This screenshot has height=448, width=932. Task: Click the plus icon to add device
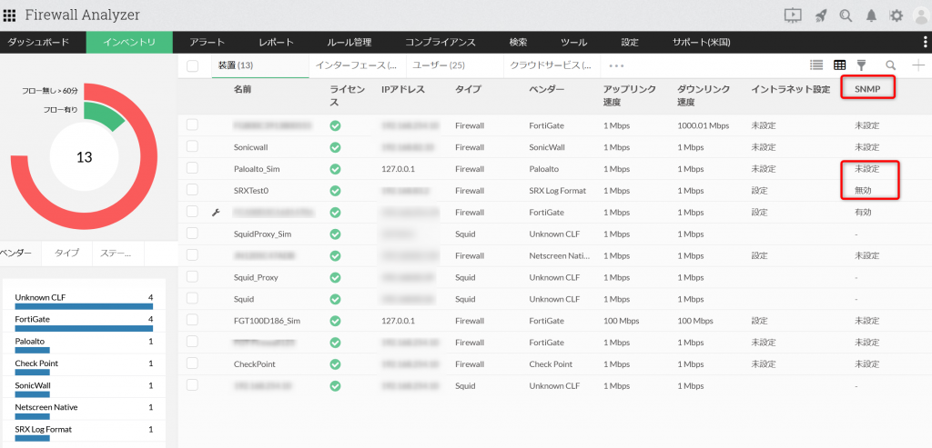pos(917,65)
